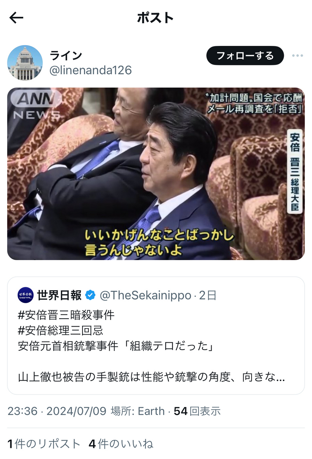The image size is (312, 459).
Task: Follow the account with フォローする
Action: click(245, 56)
